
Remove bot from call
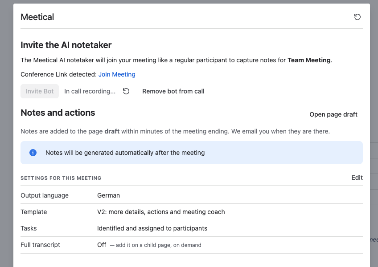(x=173, y=91)
